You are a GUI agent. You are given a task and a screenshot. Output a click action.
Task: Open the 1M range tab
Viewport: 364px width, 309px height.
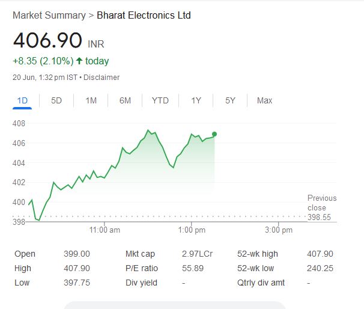91,100
